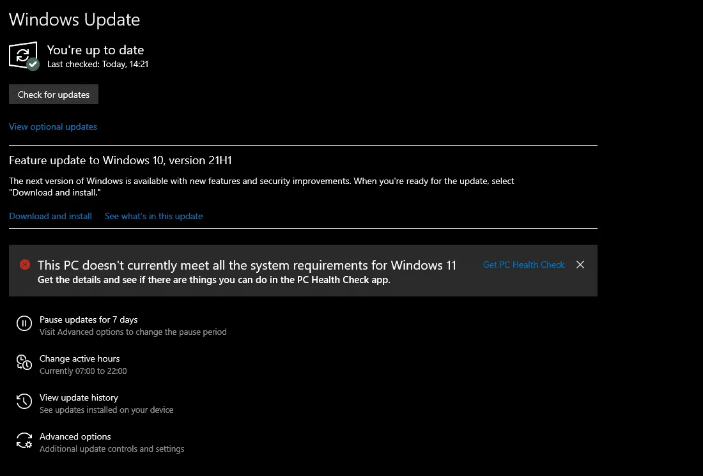
Task: Click the Check for updates button
Action: (x=53, y=95)
